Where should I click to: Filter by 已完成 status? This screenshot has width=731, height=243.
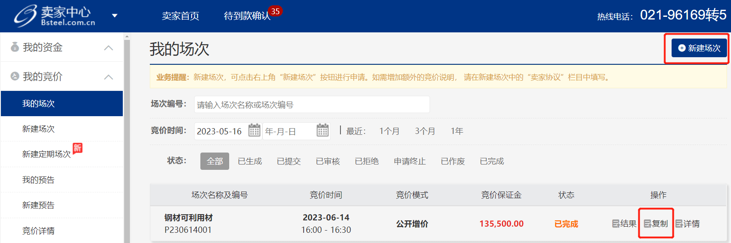[492, 161]
